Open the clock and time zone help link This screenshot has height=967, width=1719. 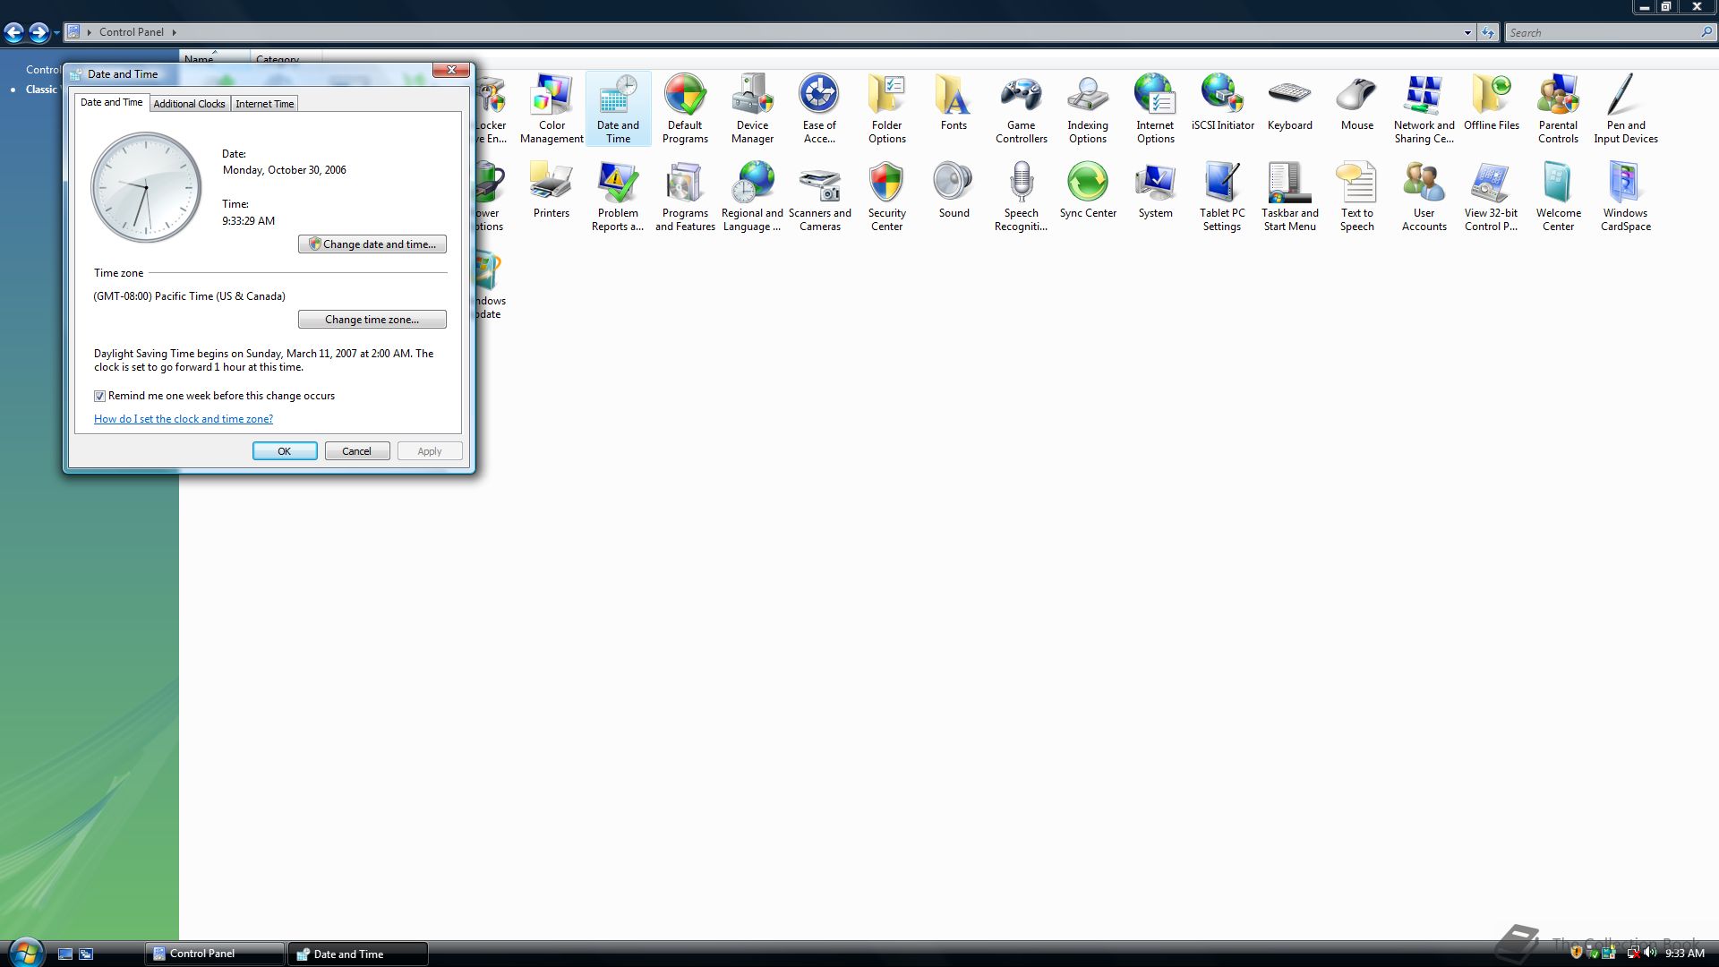pos(184,419)
